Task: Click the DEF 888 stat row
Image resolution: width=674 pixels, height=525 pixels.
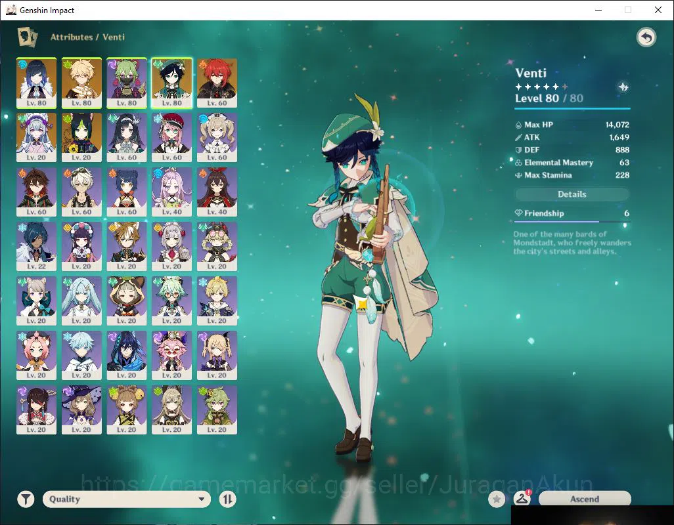Action: (x=572, y=150)
